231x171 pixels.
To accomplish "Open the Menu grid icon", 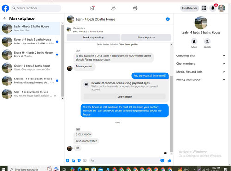I will pyautogui.click(x=204, y=8).
